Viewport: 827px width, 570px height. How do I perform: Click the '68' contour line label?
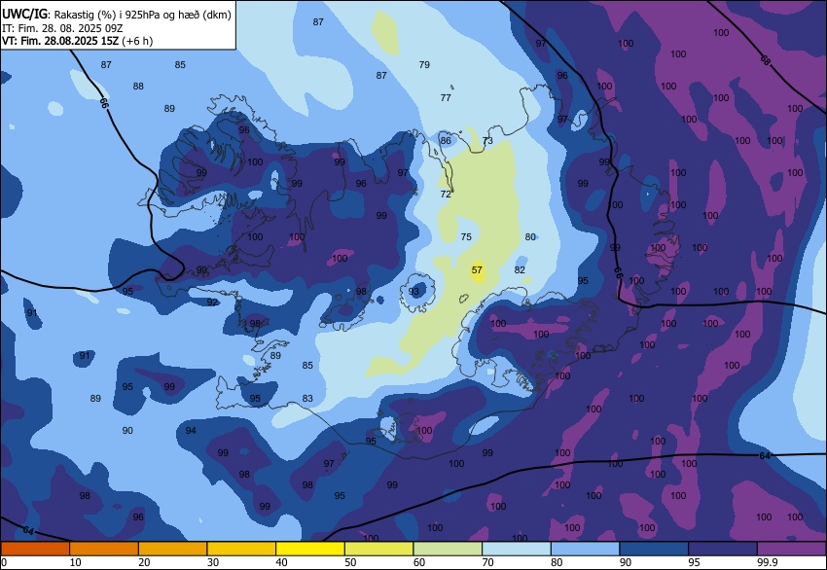tap(766, 59)
